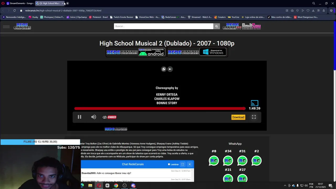Click the picture-in-picture popout icon
Screen dimensions: 336x189
(x=164, y=69)
